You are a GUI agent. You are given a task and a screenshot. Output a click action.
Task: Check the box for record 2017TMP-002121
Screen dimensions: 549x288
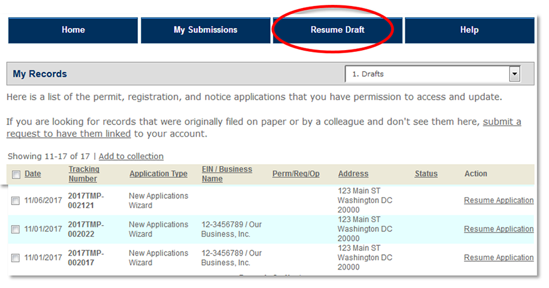tap(16, 201)
